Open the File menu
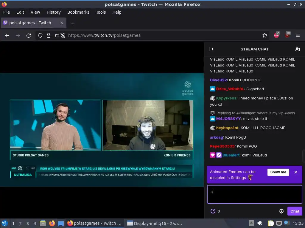This screenshot has height=228, width=305. [7, 12]
